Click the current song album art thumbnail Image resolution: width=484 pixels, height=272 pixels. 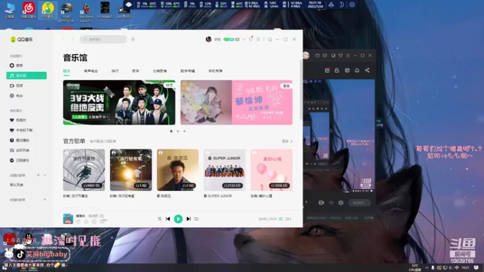[x=68, y=219]
